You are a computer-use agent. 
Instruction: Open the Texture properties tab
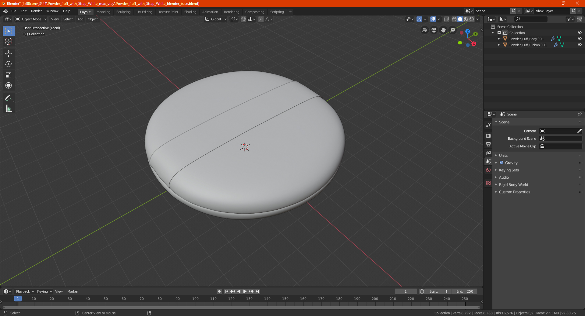(488, 183)
